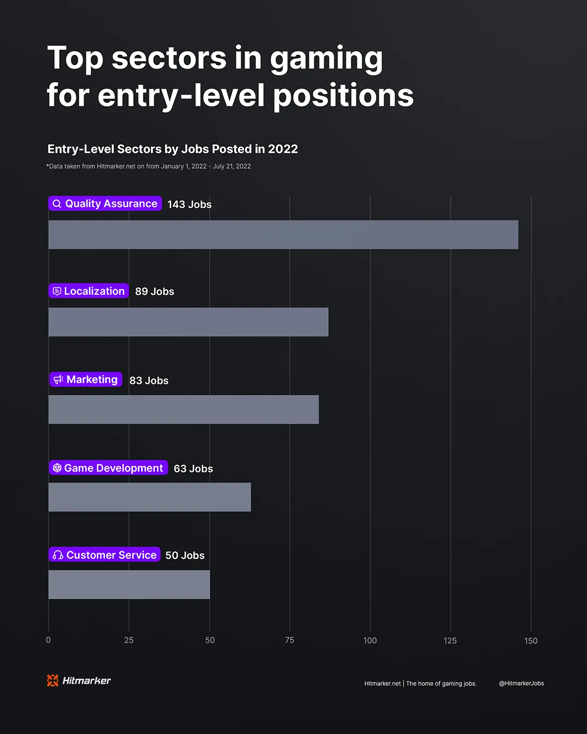The width and height of the screenshot is (587, 734).
Task: Click the orange Hitmarker logo icon
Action: point(53,680)
